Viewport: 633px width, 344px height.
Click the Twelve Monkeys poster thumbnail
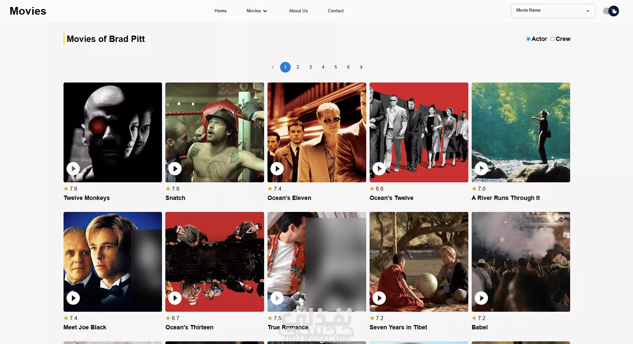[113, 132]
